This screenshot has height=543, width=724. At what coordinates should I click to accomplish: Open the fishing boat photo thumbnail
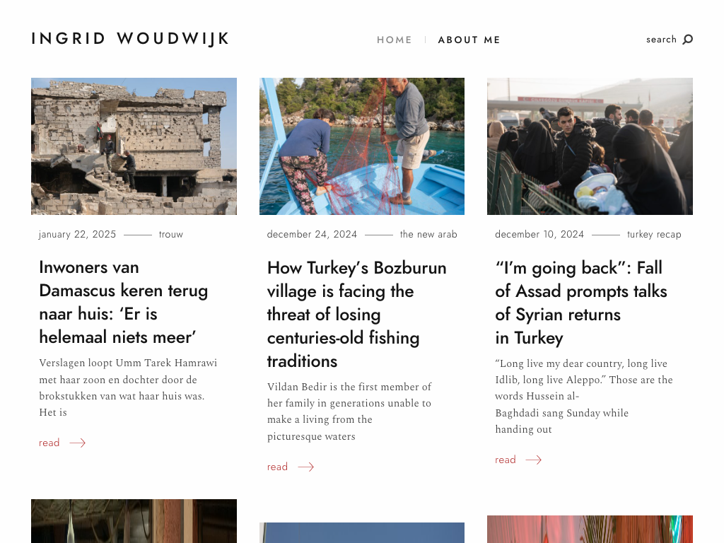click(362, 146)
